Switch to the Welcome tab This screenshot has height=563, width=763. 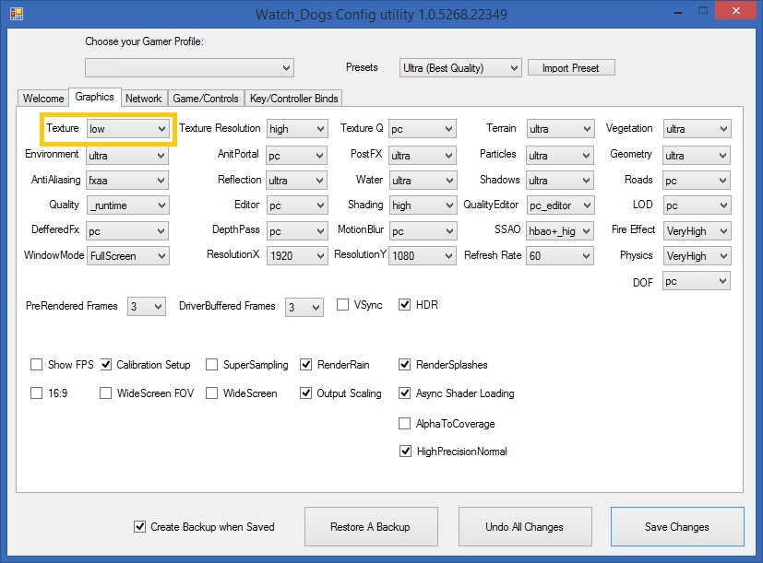click(x=43, y=99)
